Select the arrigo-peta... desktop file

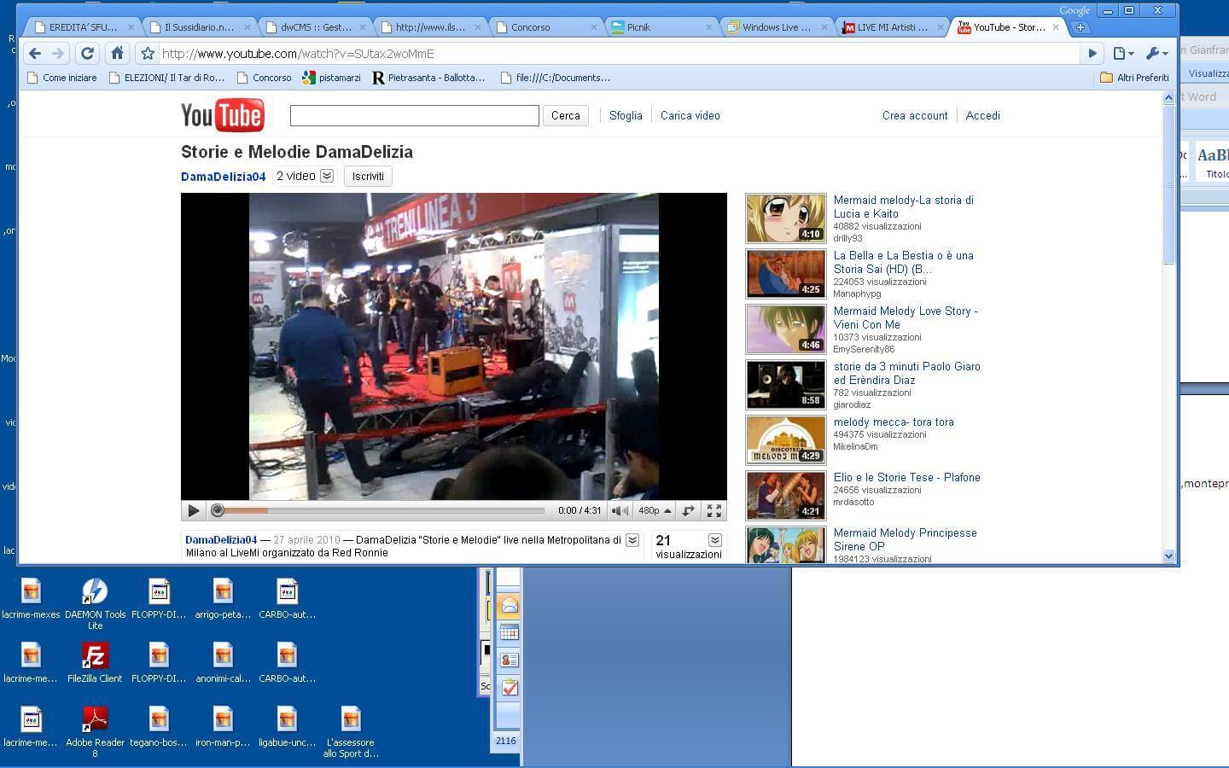click(x=223, y=599)
